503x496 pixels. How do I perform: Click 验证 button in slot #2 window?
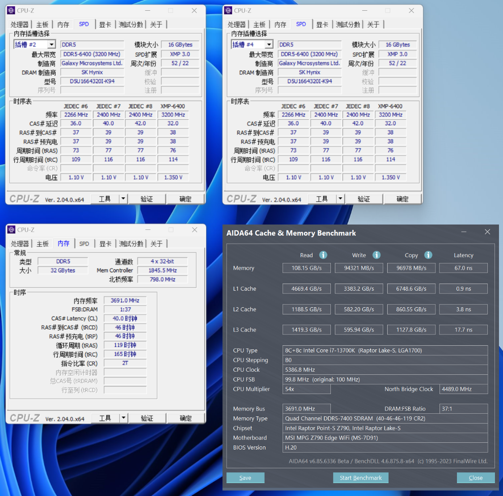(147, 199)
